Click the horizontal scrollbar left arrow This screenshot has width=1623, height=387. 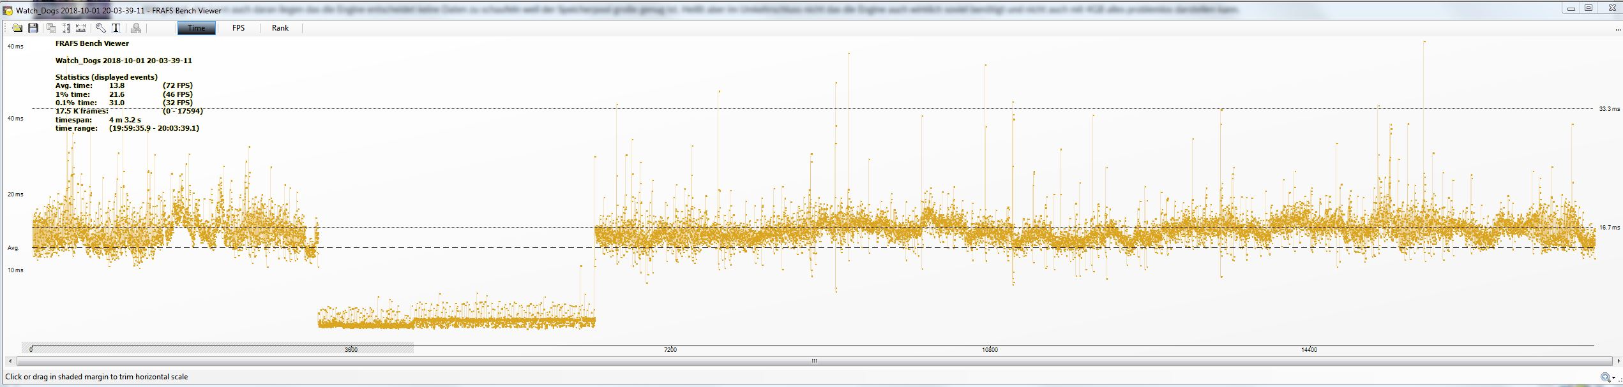(10, 361)
